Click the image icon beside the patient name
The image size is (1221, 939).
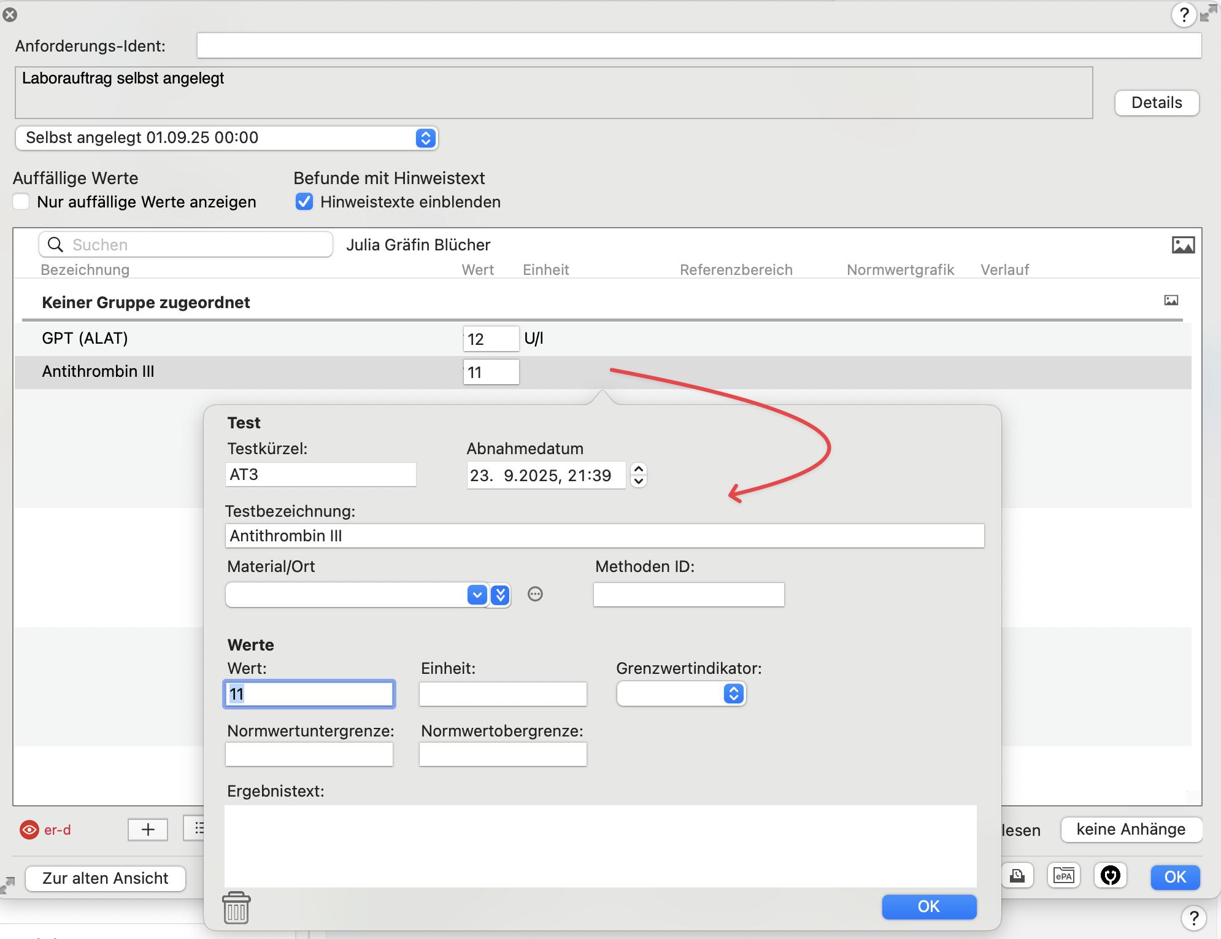click(x=1183, y=245)
